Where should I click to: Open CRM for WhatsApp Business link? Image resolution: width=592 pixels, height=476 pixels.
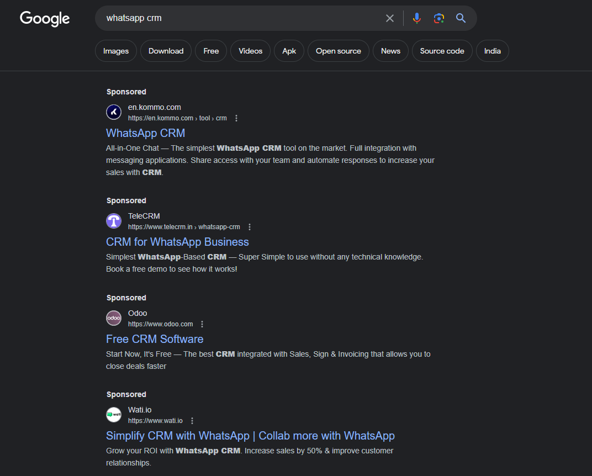point(177,242)
